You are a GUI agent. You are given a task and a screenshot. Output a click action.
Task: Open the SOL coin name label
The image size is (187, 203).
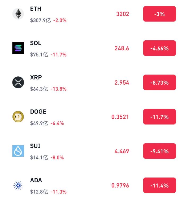click(x=36, y=43)
